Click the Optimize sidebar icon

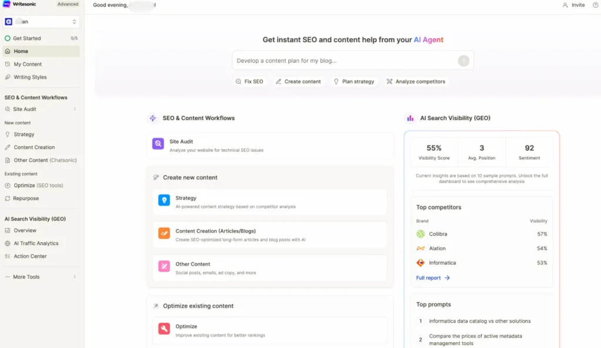(x=7, y=185)
